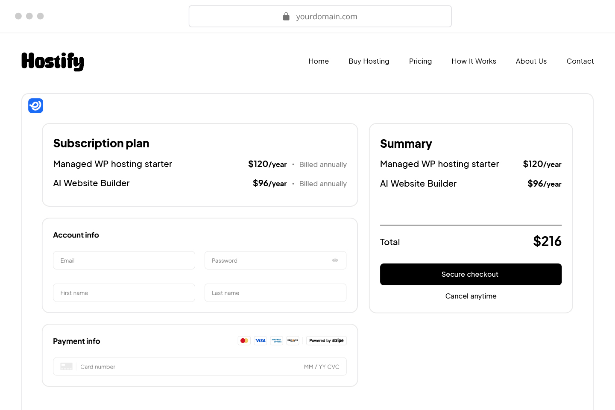Click the Secure checkout button
This screenshot has width=615, height=410.
click(471, 274)
